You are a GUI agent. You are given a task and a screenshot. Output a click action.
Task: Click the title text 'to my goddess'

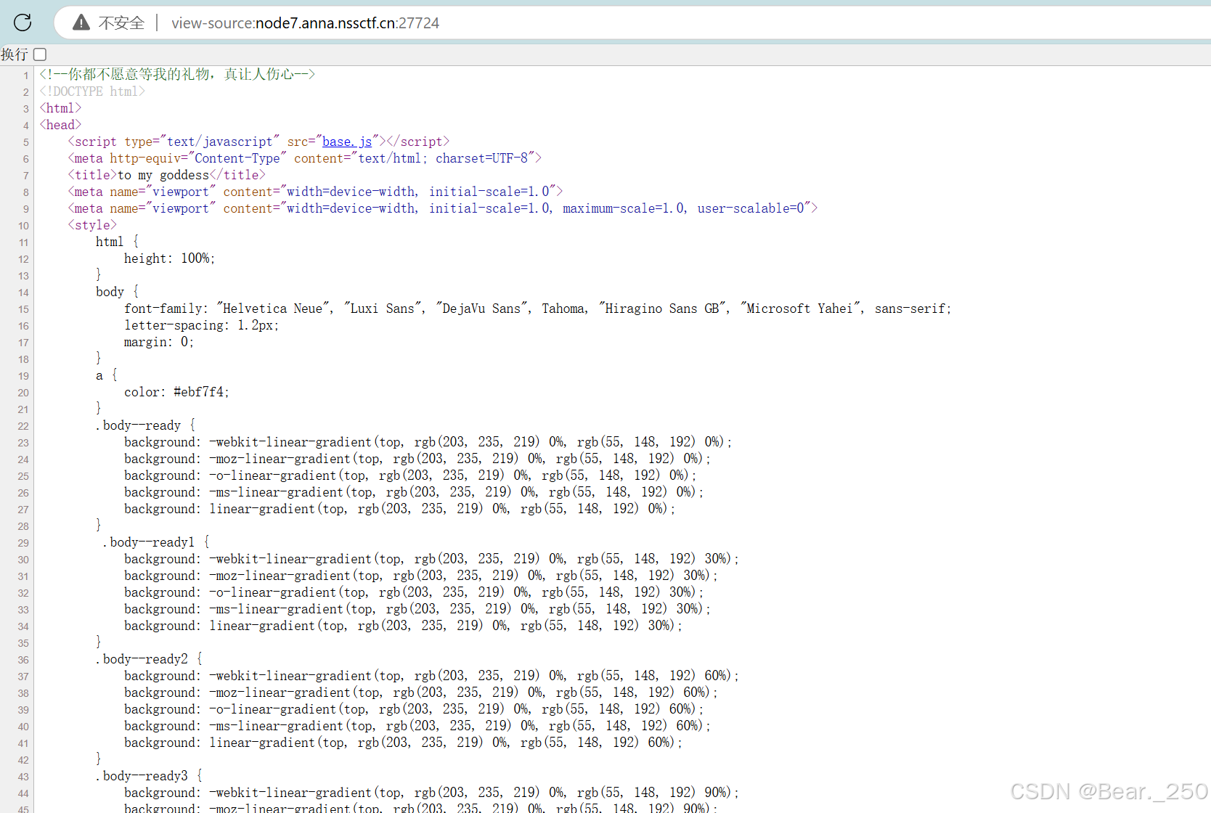pos(163,175)
